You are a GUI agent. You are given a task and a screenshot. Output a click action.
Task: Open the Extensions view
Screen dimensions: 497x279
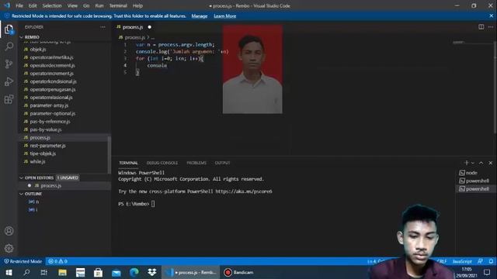[x=9, y=99]
